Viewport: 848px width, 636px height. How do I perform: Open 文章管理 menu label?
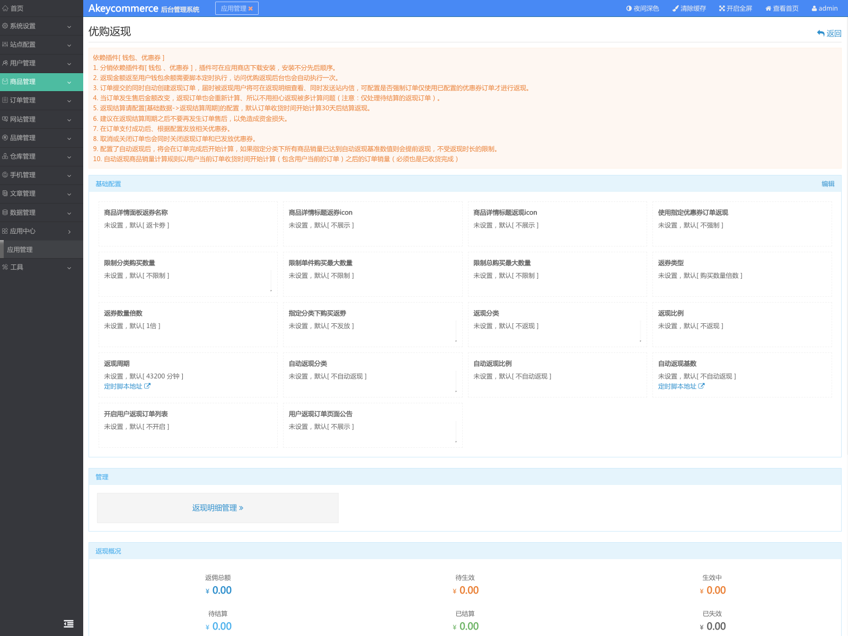[x=23, y=193]
